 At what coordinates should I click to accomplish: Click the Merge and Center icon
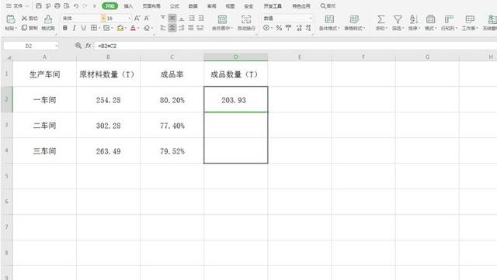pyautogui.click(x=222, y=19)
